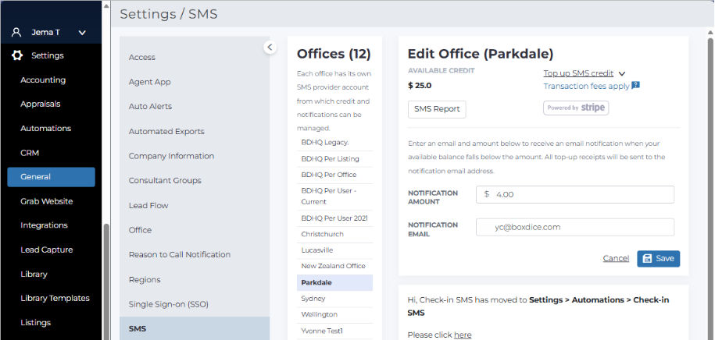This screenshot has width=715, height=340.
Task: Select the SMS settings item
Action: pyautogui.click(x=195, y=328)
